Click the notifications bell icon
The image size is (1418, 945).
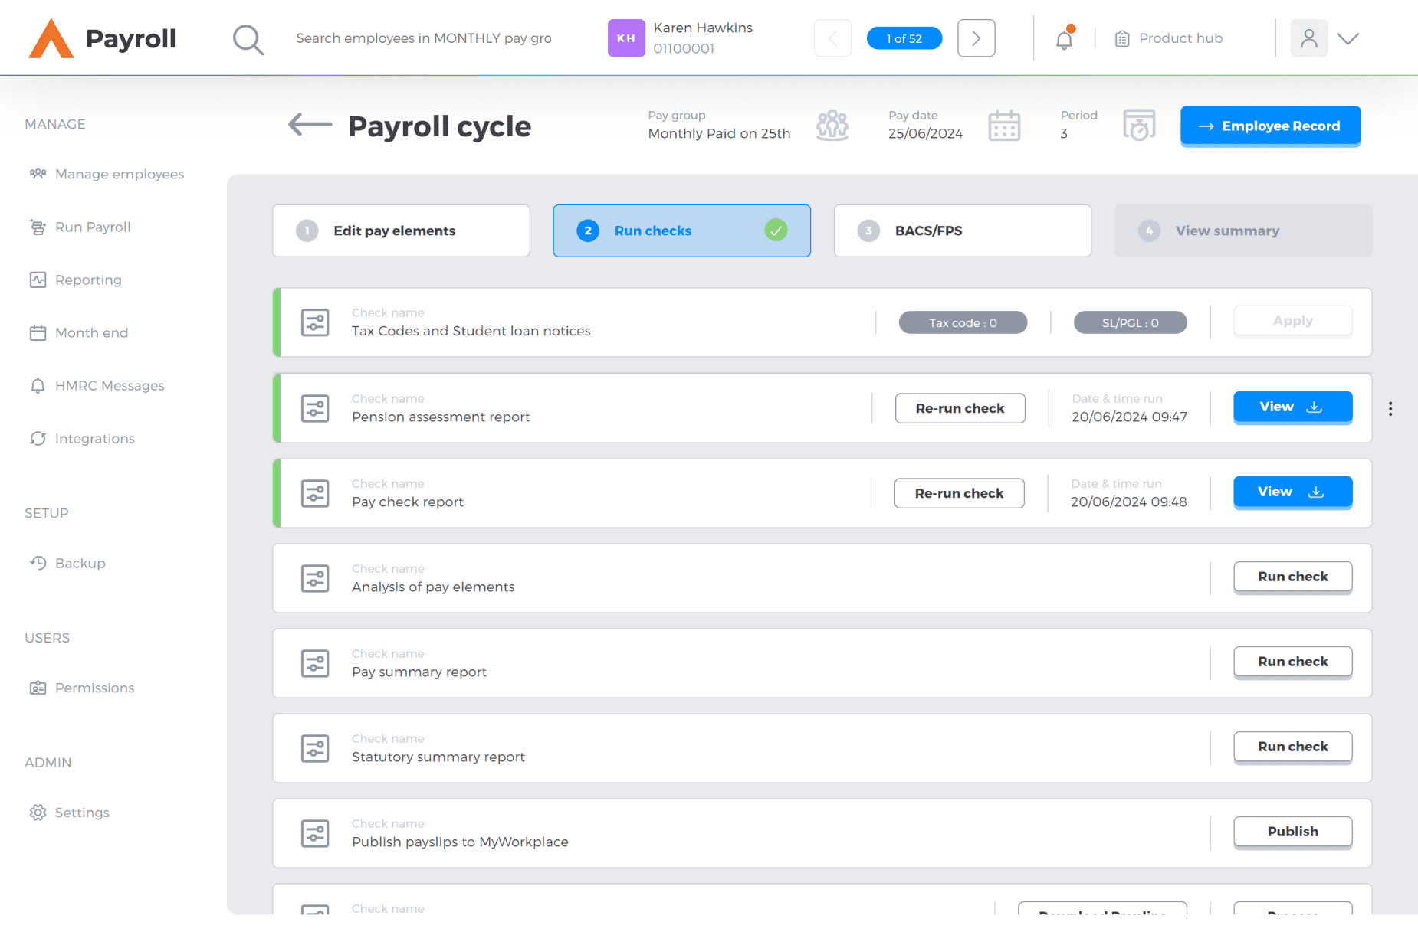(1064, 39)
